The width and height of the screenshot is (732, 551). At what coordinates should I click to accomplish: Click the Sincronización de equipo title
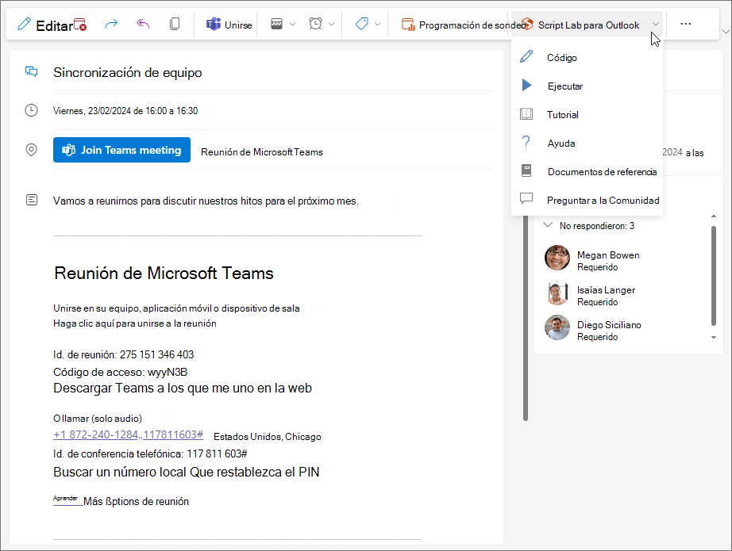128,73
